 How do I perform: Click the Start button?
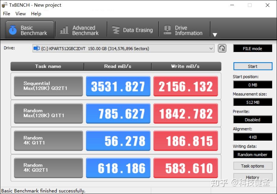coord(253,66)
